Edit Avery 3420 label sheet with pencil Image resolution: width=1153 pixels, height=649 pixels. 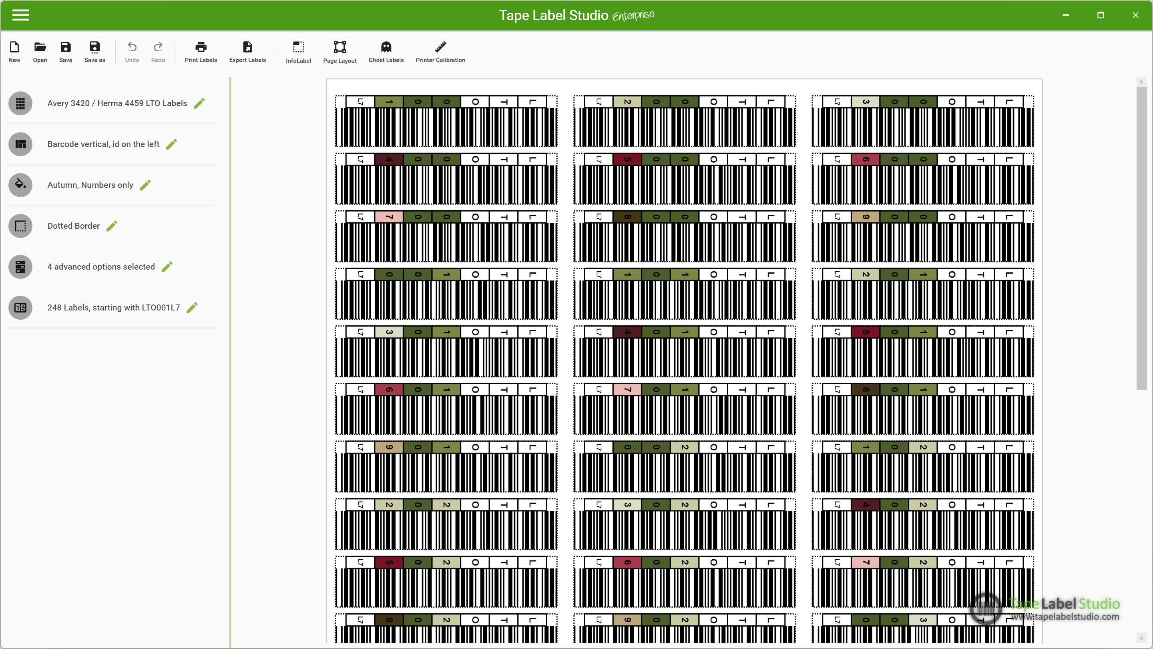[x=200, y=103]
